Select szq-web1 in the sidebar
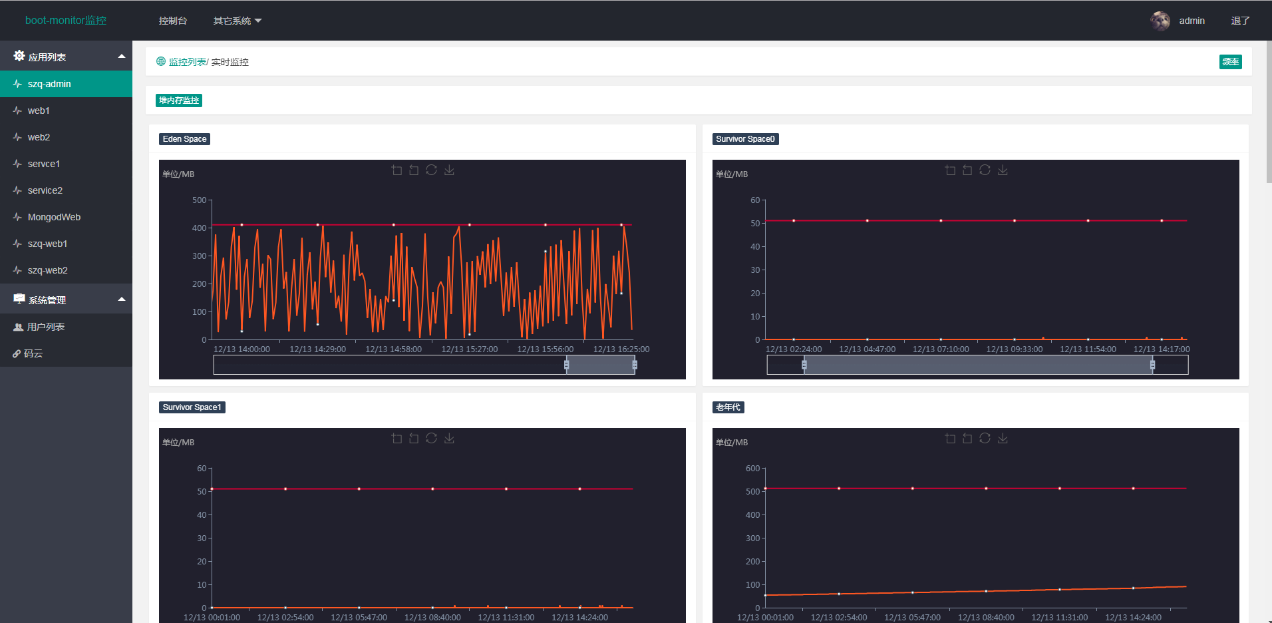The image size is (1272, 623). pyautogui.click(x=66, y=244)
